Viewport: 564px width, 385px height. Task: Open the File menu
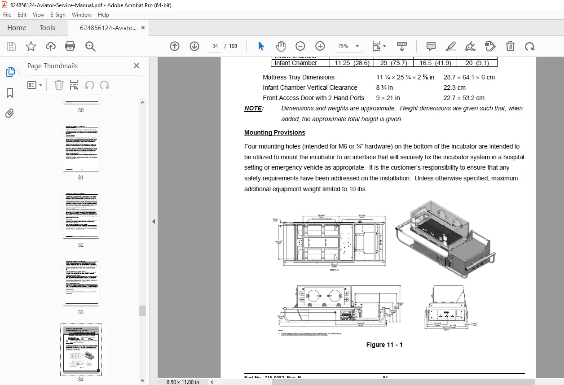(7, 15)
